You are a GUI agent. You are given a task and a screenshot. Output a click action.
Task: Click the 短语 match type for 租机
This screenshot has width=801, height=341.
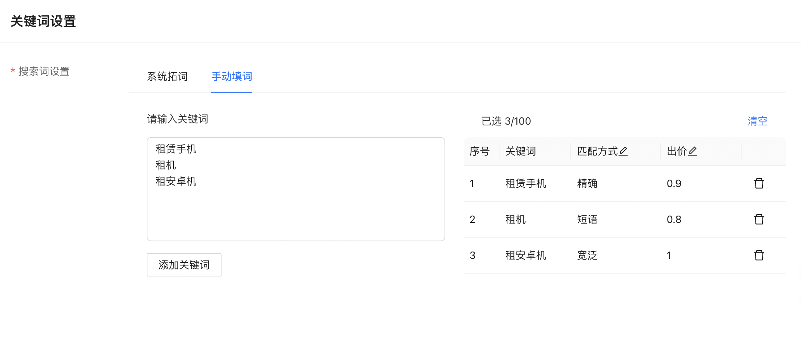587,219
